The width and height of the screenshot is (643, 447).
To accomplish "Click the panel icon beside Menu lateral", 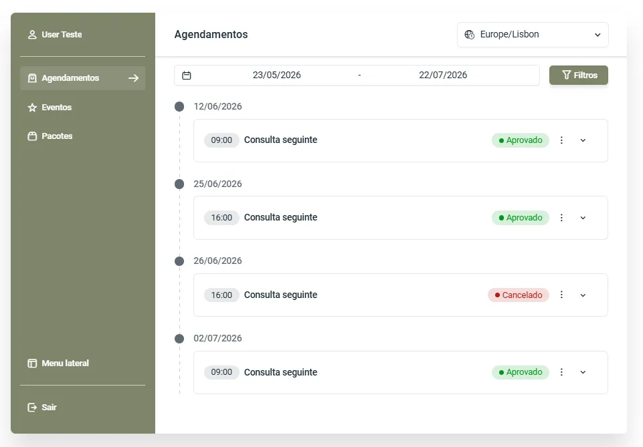I will [x=32, y=363].
